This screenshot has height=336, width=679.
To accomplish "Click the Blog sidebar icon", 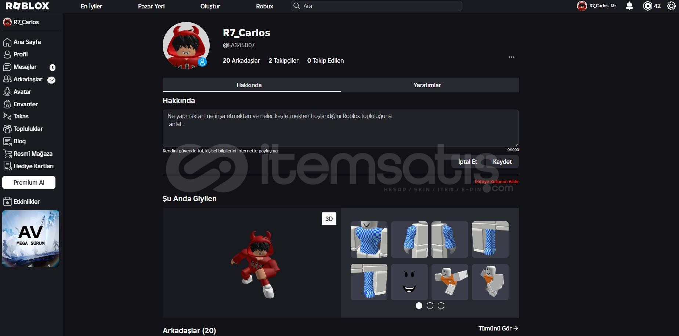I will tap(7, 141).
